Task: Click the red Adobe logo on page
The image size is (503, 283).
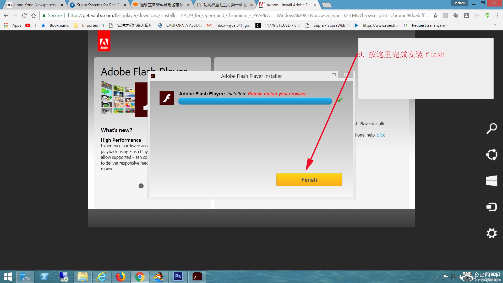Action: (x=104, y=41)
